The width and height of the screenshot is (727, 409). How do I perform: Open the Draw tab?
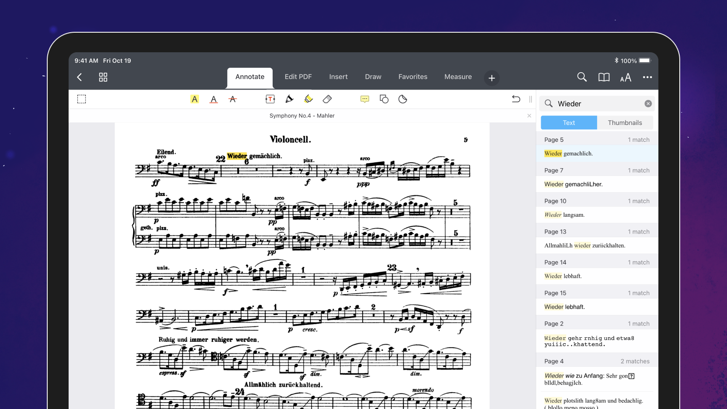(373, 77)
